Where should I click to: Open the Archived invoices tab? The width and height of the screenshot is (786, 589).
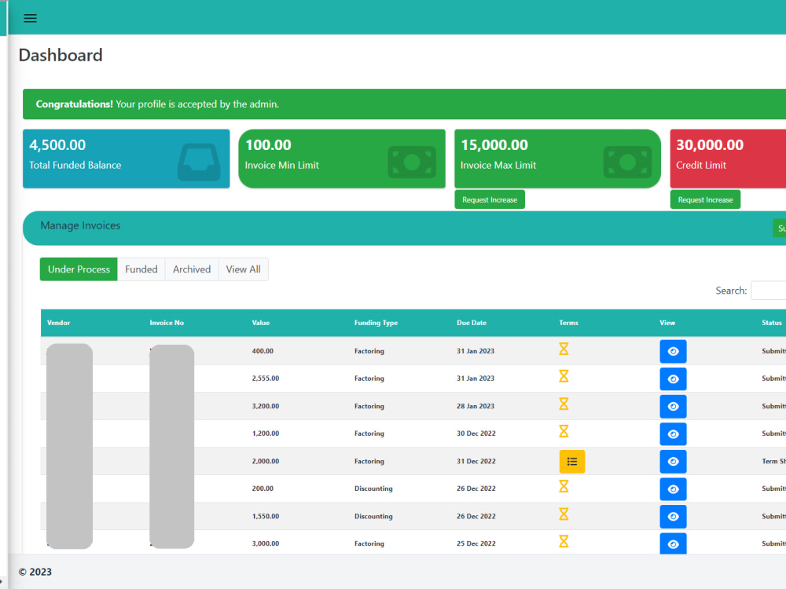(191, 269)
